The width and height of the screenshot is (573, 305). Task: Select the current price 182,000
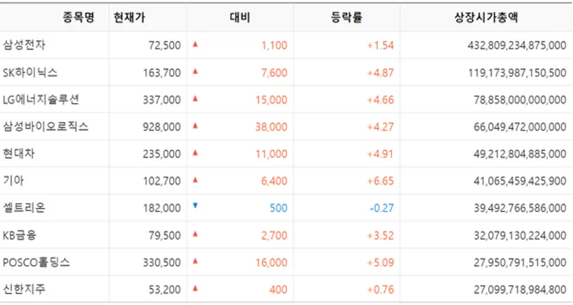point(162,208)
